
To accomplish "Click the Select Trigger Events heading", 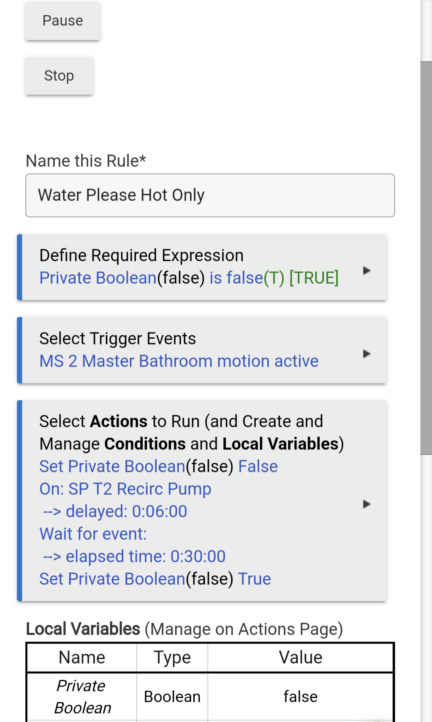I will tap(117, 339).
